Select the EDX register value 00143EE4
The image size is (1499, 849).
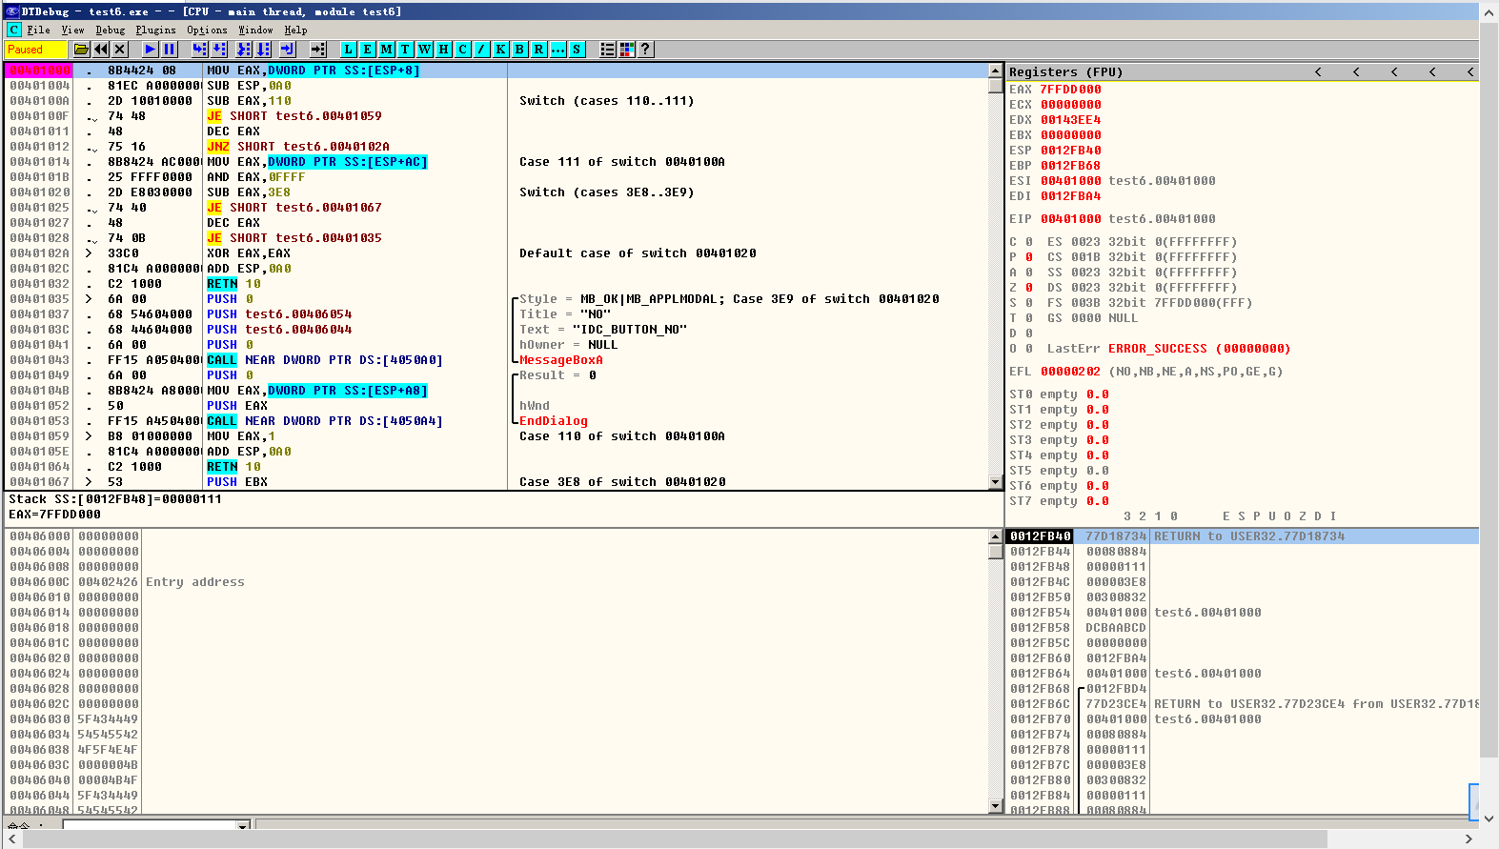[1071, 120]
